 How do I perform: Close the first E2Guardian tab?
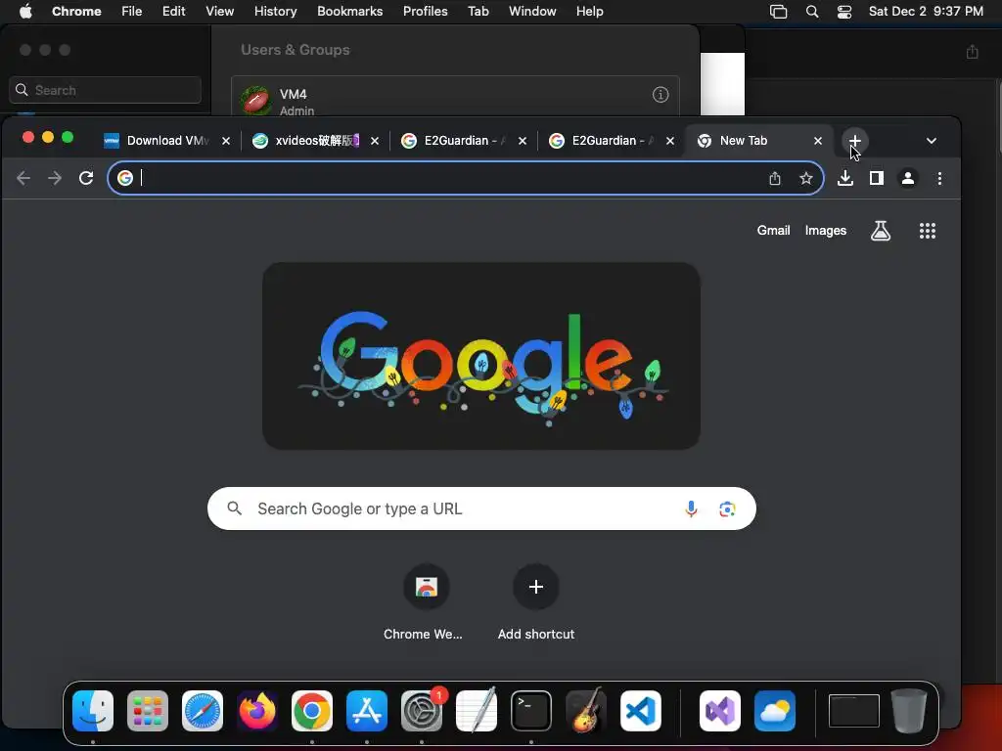523,141
